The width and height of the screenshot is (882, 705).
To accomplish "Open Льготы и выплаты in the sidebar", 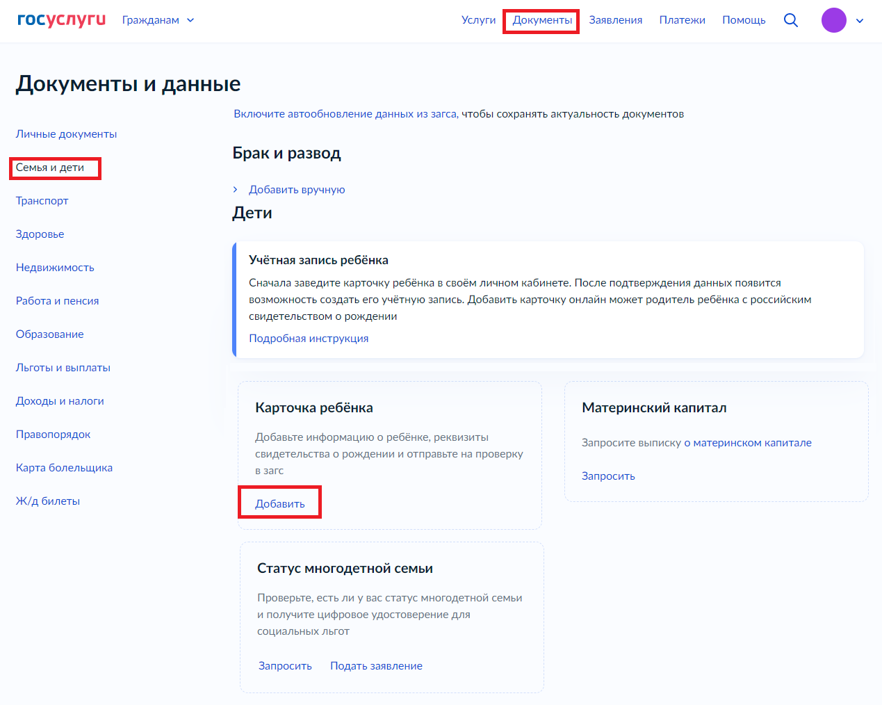I will coord(63,368).
